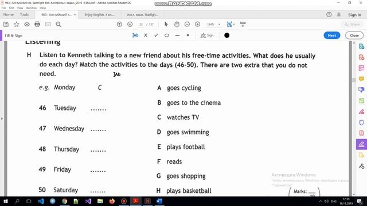
Task: Click the Save file icon
Action: 6,24
